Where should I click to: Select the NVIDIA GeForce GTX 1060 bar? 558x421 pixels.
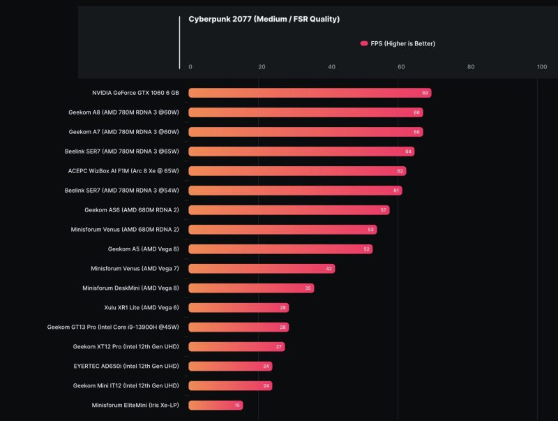pos(310,93)
